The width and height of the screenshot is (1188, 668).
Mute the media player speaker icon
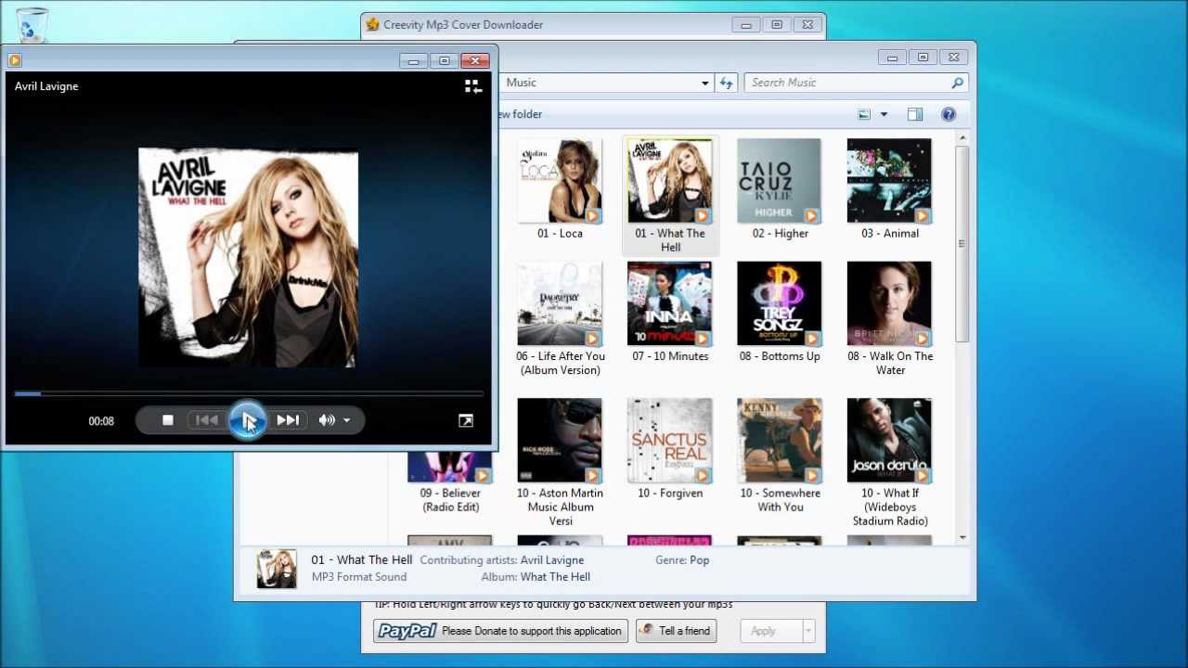pos(327,420)
